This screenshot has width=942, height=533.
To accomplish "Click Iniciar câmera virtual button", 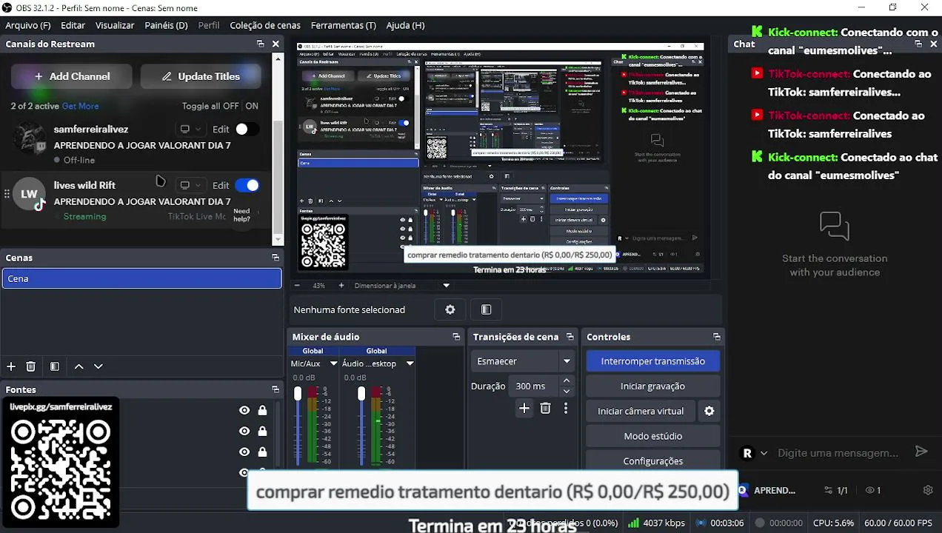I will (x=641, y=411).
